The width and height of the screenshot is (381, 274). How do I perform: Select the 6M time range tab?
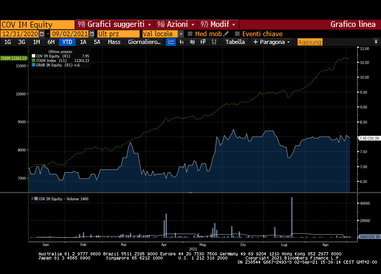(51, 42)
